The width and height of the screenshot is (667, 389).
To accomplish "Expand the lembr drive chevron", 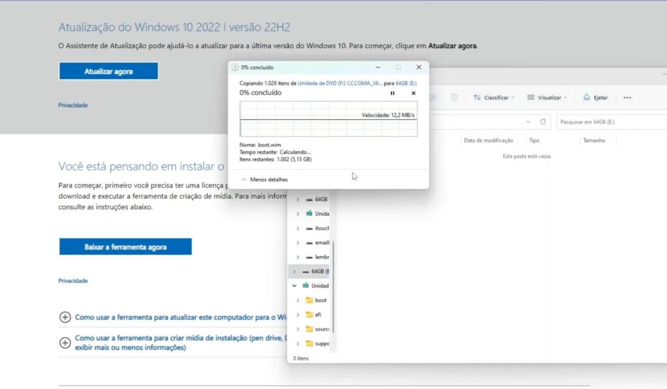I will click(298, 257).
